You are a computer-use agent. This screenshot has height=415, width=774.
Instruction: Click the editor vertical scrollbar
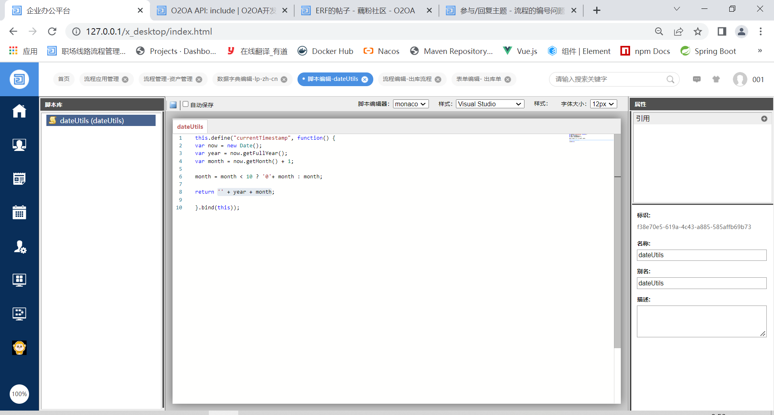[x=617, y=242]
